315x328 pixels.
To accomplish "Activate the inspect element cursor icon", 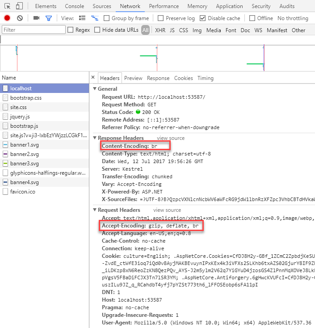I will 7,6.
